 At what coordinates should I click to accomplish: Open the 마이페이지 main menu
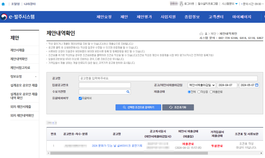coord(242,17)
